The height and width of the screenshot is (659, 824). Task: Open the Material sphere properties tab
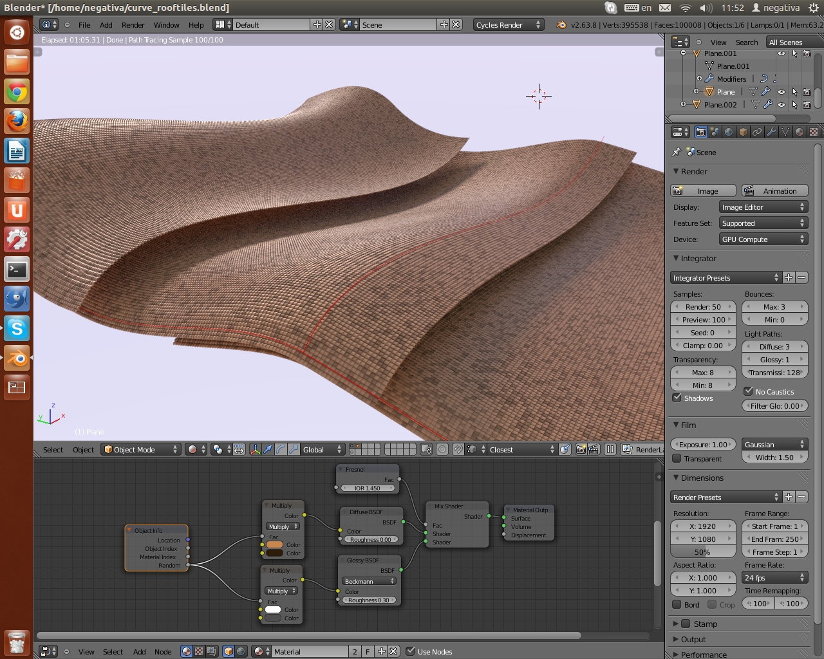click(x=800, y=132)
